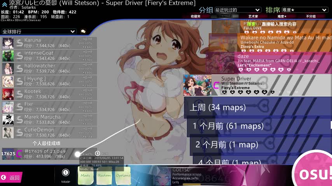Screen dimensions: 332x186
Task: Select the FULL DIVE beatmap card
Action: coord(272,27)
